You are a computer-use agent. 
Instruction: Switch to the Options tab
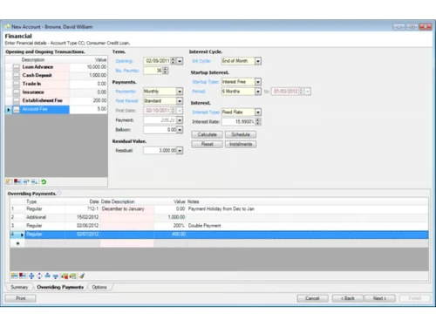99,287
